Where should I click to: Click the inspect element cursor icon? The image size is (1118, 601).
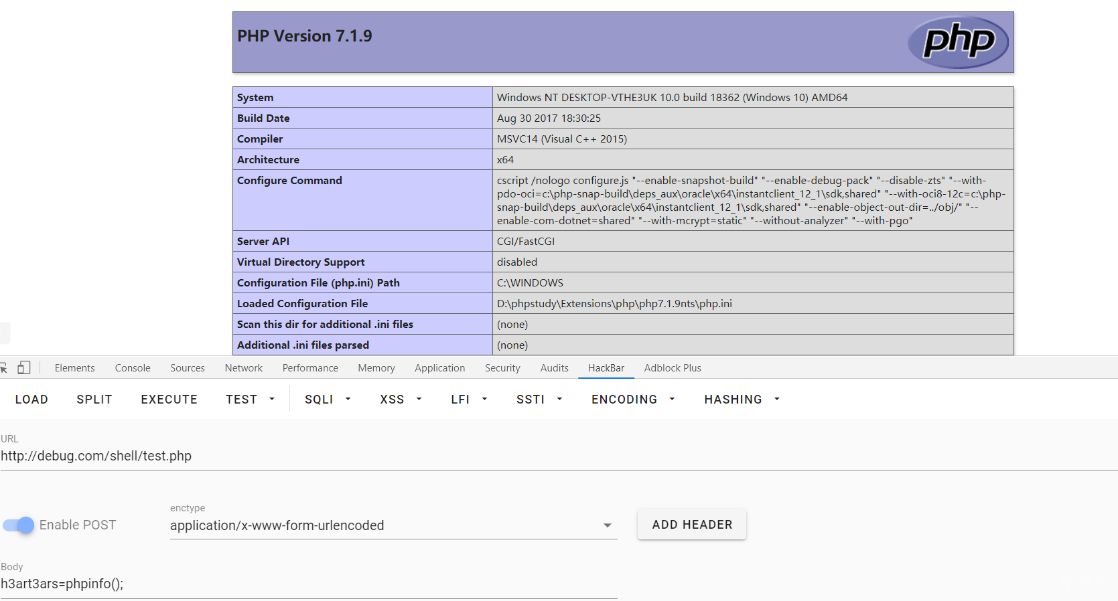click(3, 368)
